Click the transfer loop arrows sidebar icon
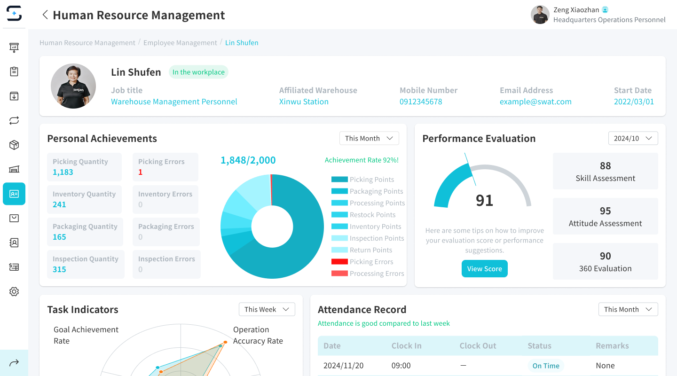677x376 pixels. click(x=14, y=120)
